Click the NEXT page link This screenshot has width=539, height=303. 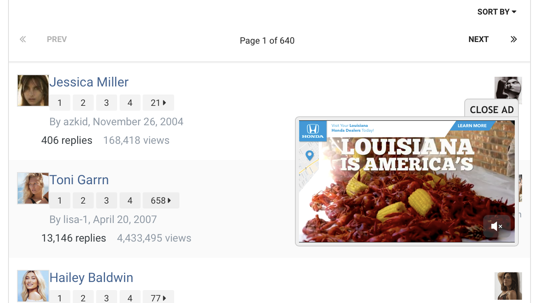click(478, 39)
